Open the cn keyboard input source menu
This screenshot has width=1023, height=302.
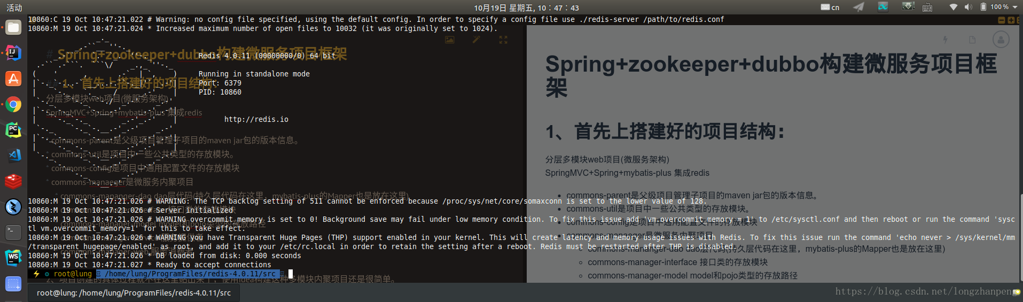(830, 7)
